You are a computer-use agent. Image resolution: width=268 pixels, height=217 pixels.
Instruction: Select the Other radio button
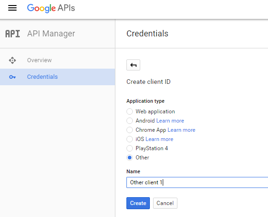pos(130,158)
